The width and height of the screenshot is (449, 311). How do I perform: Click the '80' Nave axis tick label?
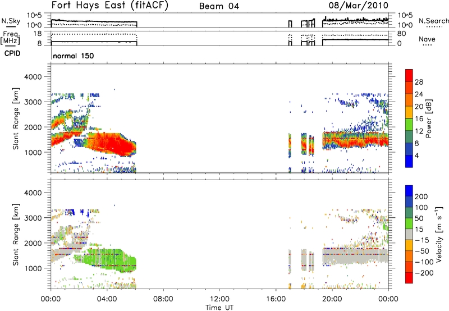click(x=401, y=34)
